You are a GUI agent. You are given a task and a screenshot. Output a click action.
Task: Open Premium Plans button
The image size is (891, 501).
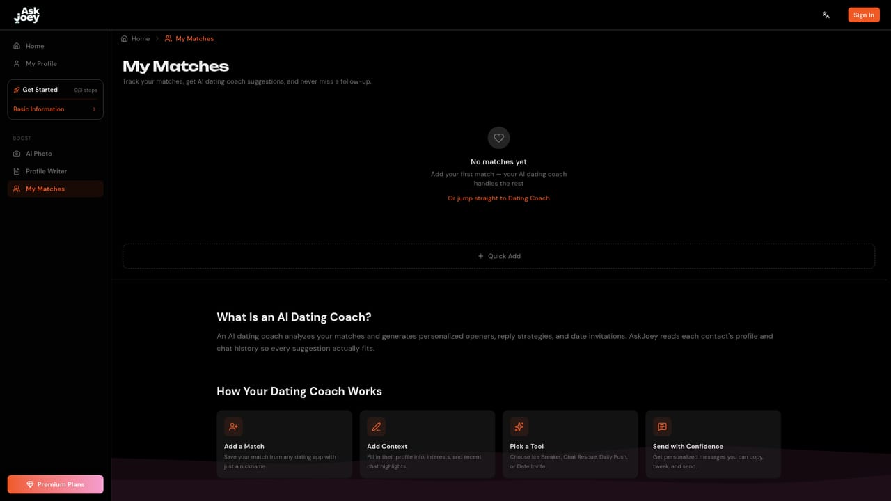pos(56,484)
